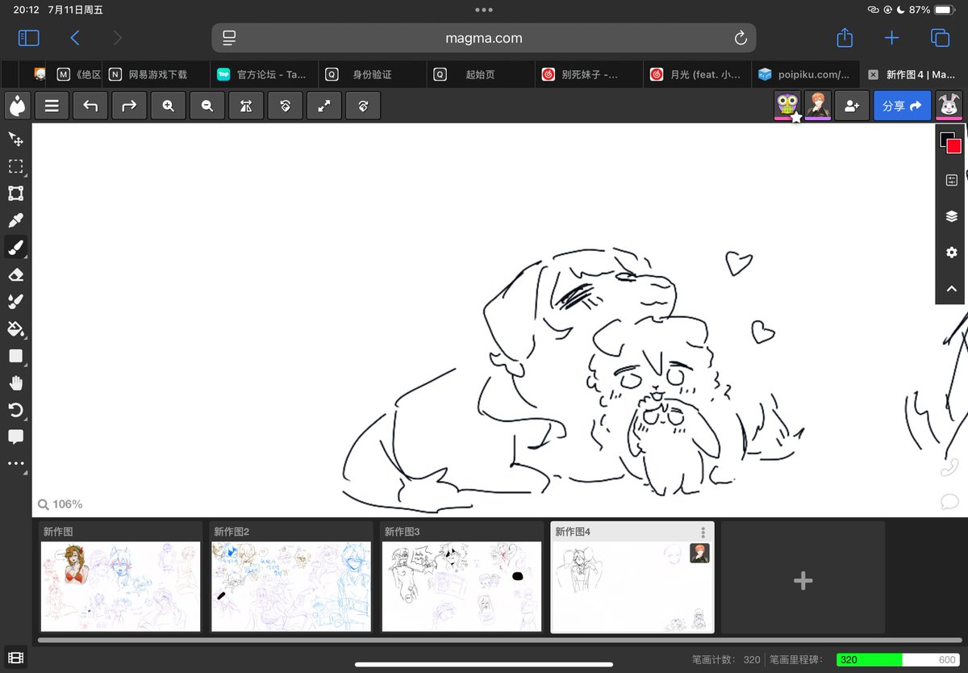Start a voice call with phone icon

pos(949,467)
